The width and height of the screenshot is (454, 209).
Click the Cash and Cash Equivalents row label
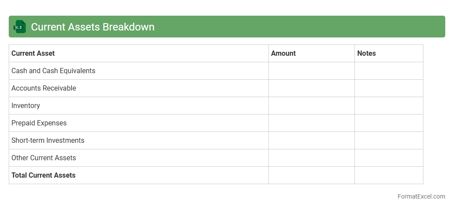click(x=53, y=71)
